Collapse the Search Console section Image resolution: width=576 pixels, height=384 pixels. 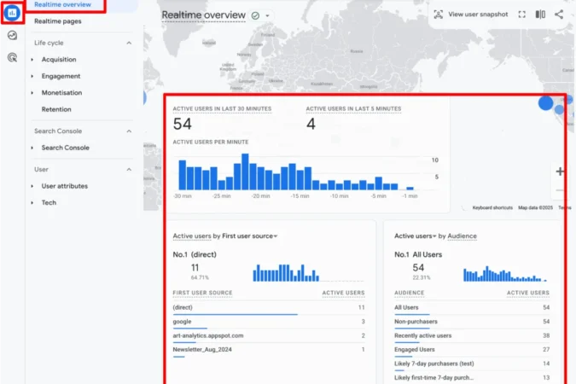(129, 131)
